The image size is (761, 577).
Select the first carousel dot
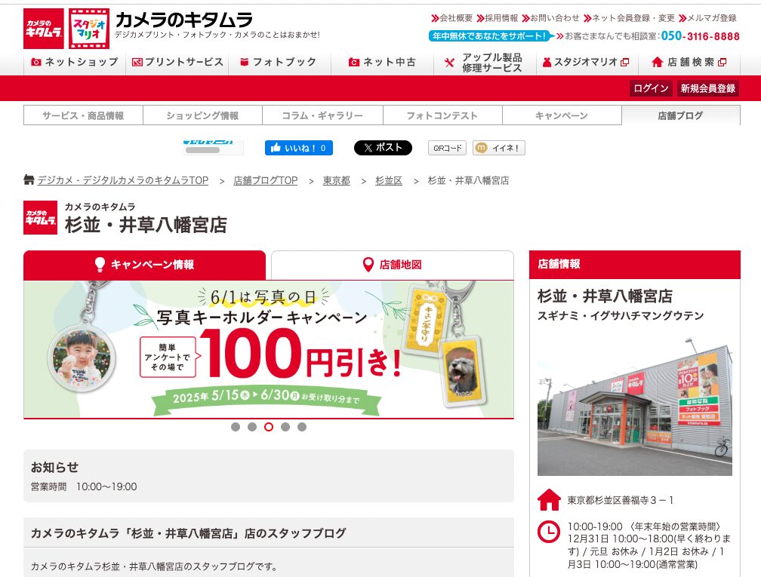click(x=236, y=427)
